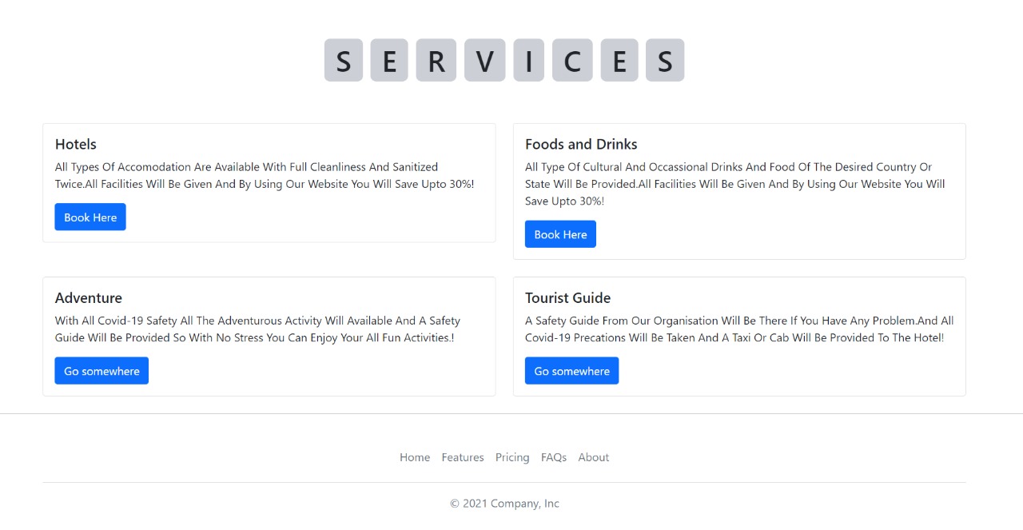Open the Pricing footer link
Image resolution: width=1023 pixels, height=530 pixels.
point(512,457)
